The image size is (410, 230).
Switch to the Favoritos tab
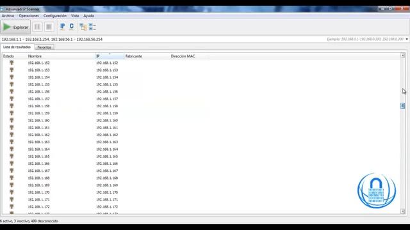pyautogui.click(x=44, y=47)
